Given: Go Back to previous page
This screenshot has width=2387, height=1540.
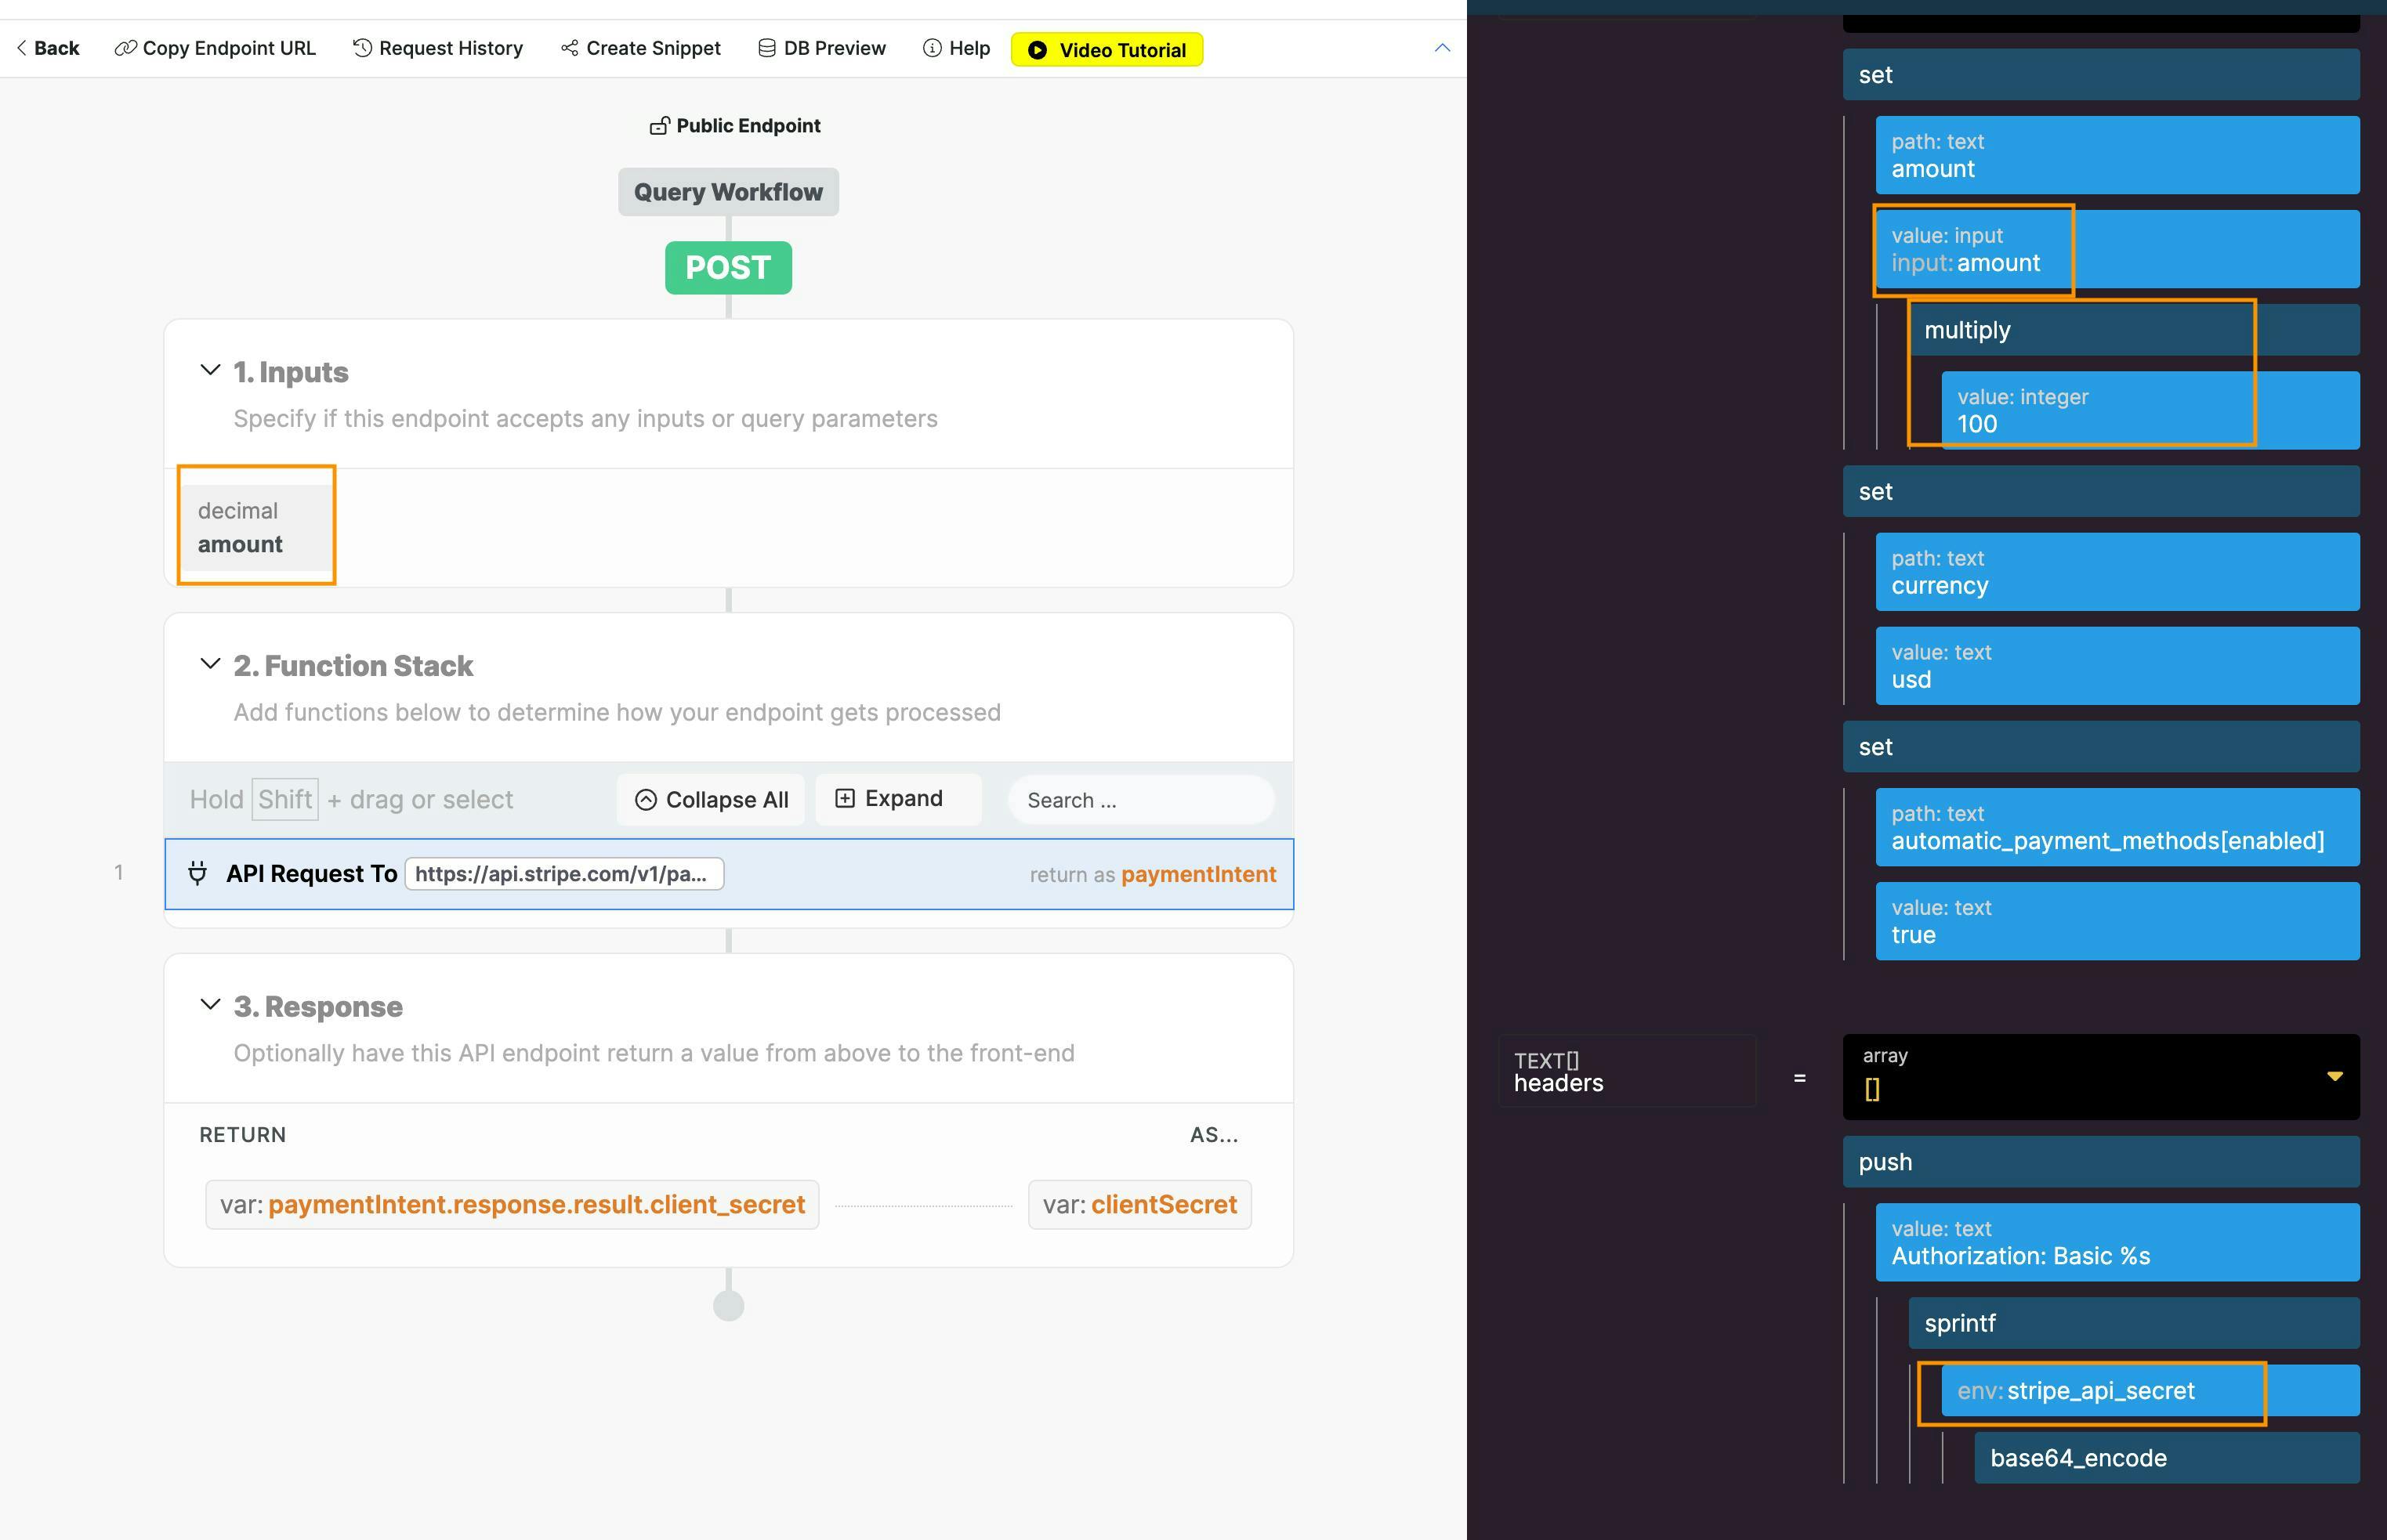Looking at the screenshot, I should click(x=47, y=48).
